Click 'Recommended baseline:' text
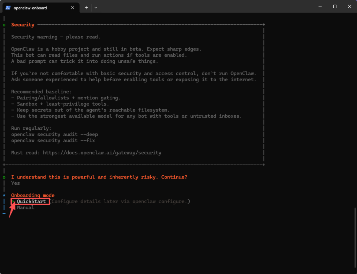Viewport: 357px width, 274px height. pyautogui.click(x=41, y=92)
